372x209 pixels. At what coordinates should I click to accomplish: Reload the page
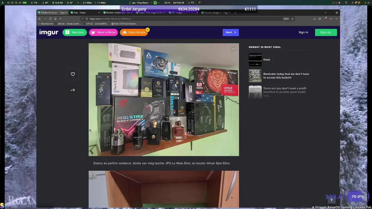50,19
